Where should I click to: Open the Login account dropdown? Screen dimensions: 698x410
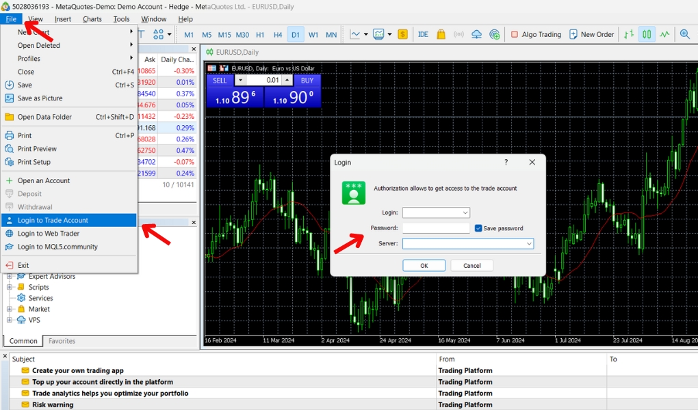click(x=466, y=213)
